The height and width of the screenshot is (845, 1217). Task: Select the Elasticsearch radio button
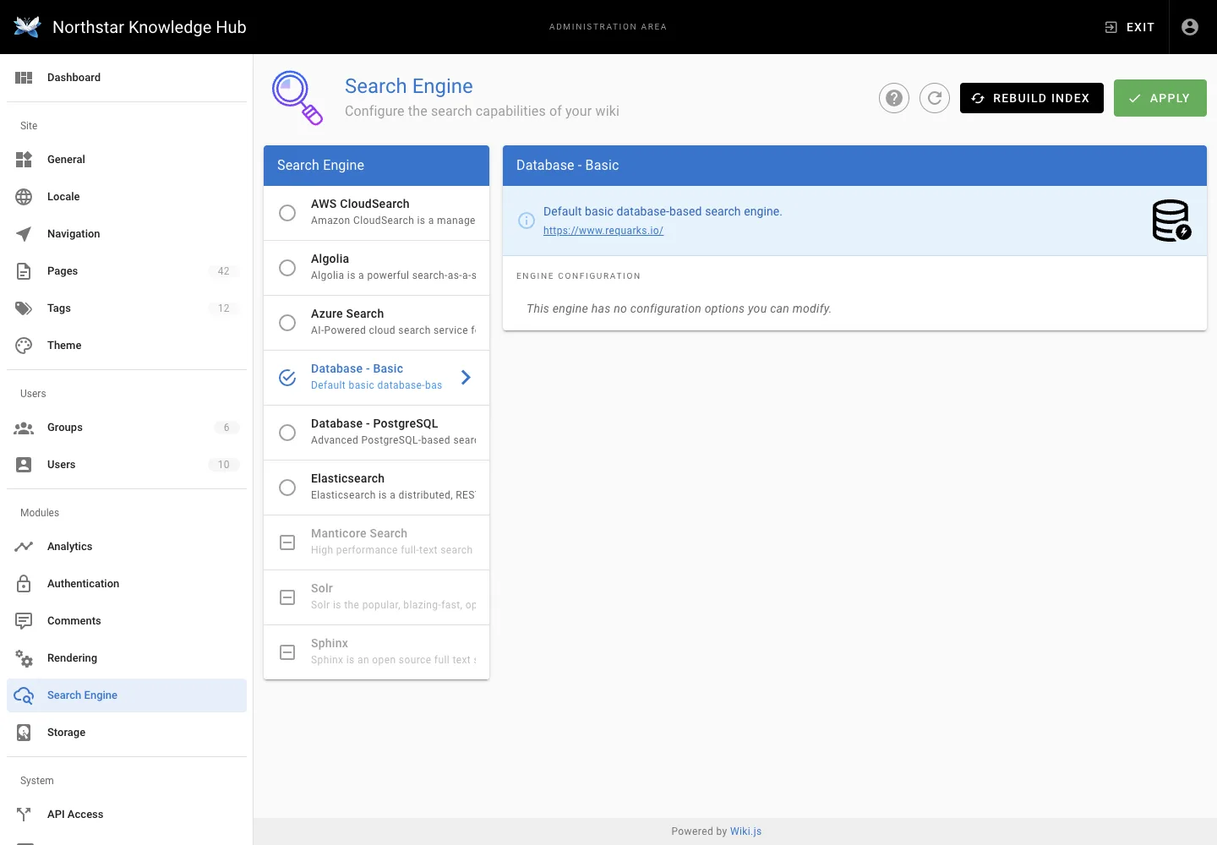[287, 488]
